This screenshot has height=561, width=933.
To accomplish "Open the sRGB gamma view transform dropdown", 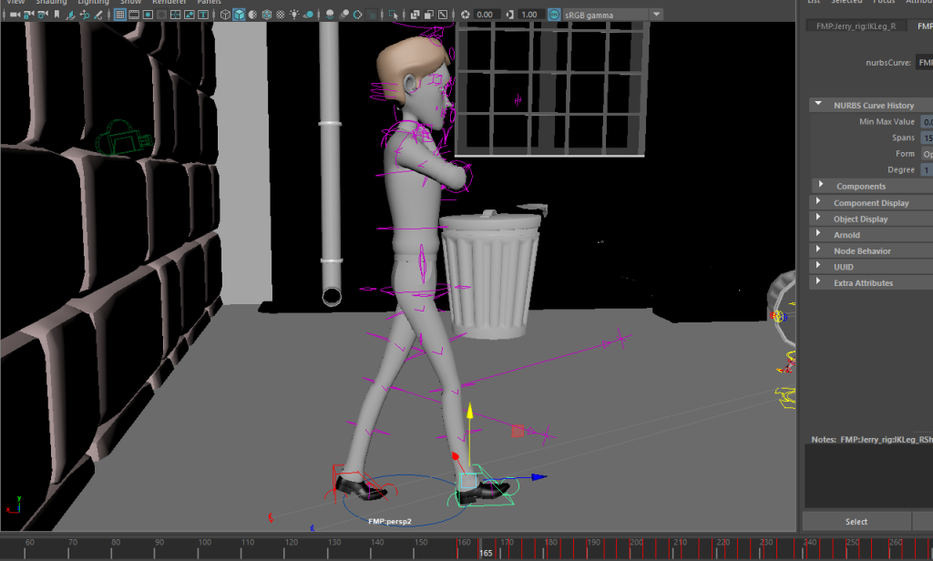I will 612,15.
